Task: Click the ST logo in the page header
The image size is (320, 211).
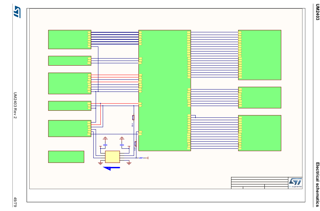Action: 17,12
